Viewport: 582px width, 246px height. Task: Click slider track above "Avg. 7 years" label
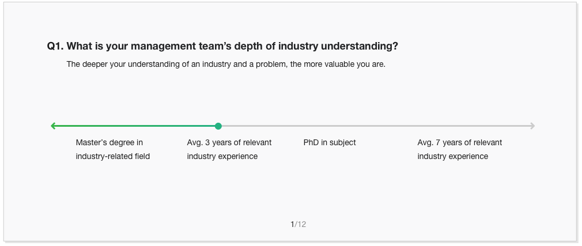(460, 126)
